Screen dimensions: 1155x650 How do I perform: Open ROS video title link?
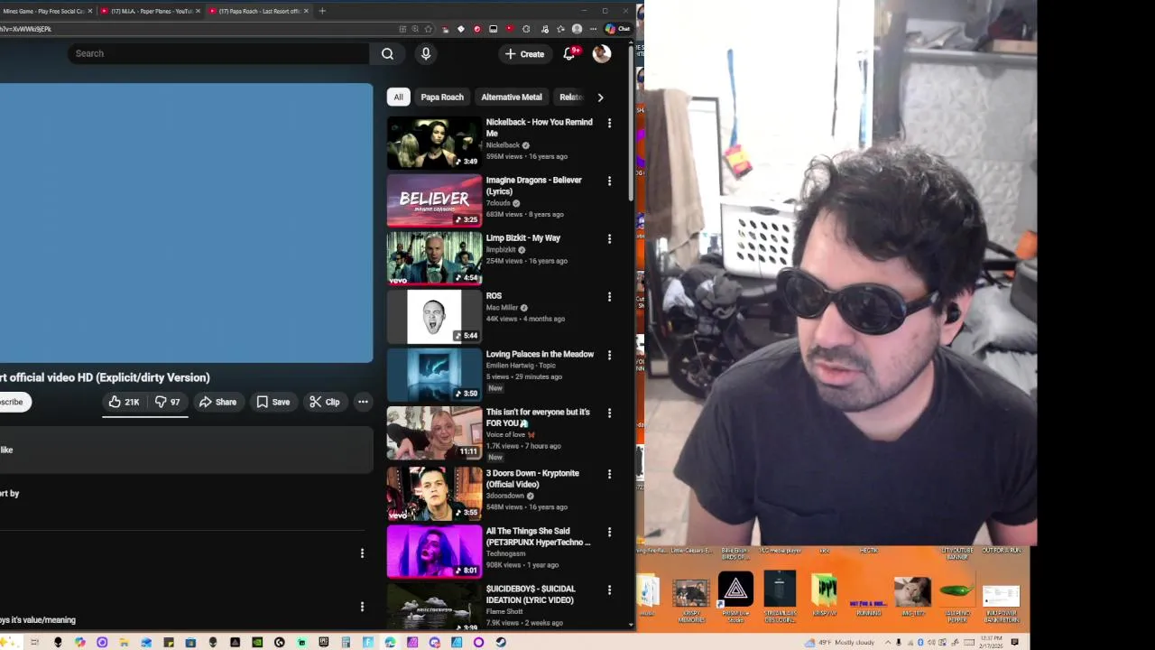(x=494, y=296)
